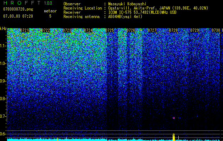Viewport: 223px width, 141px height.
Task: Click the Receiver label
Action: coord(72,12)
